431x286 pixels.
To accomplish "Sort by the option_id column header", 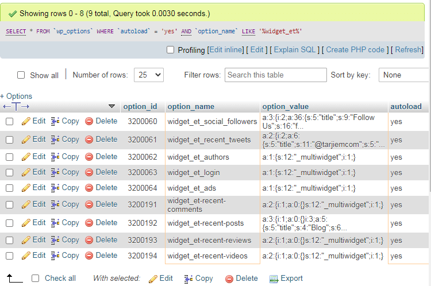I will [x=140, y=107].
